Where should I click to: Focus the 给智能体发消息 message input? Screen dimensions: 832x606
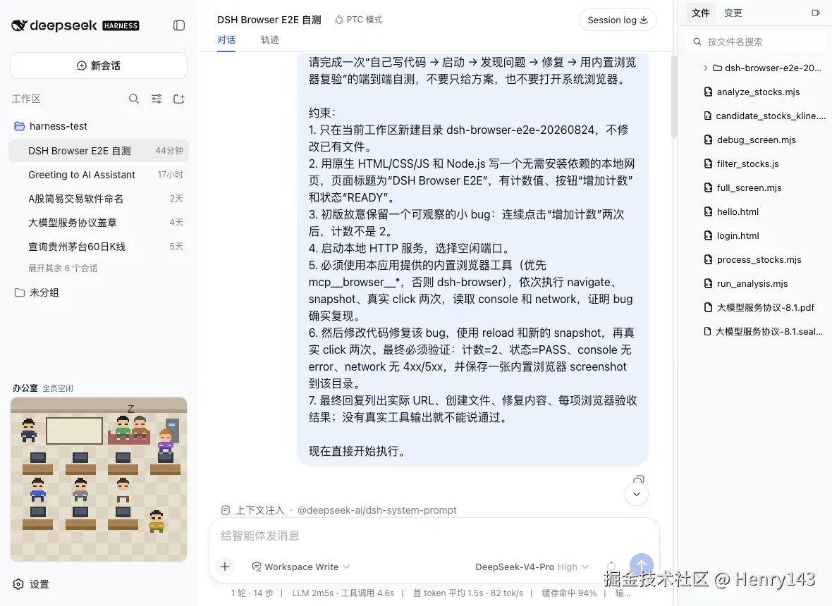pyautogui.click(x=434, y=536)
